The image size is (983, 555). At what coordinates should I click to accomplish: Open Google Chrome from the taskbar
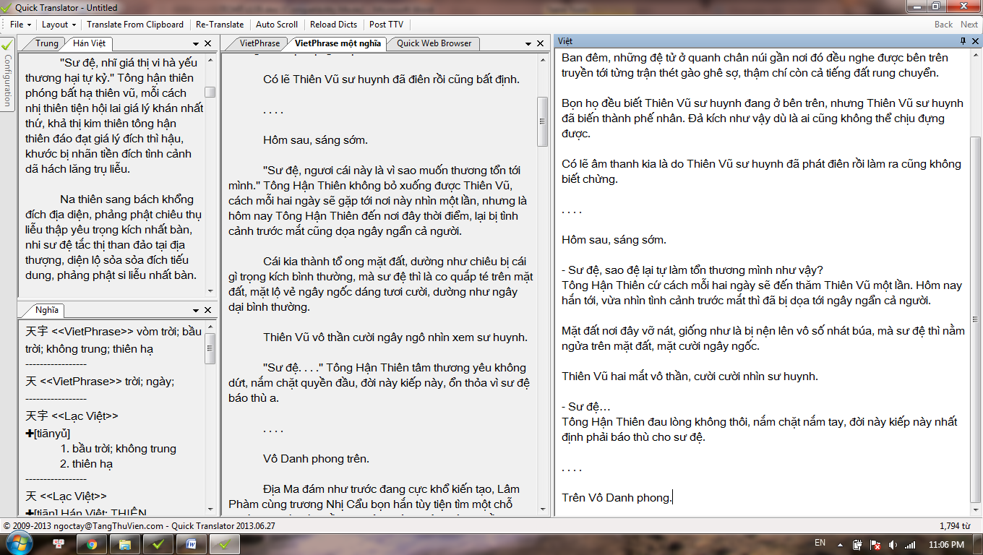[93, 544]
